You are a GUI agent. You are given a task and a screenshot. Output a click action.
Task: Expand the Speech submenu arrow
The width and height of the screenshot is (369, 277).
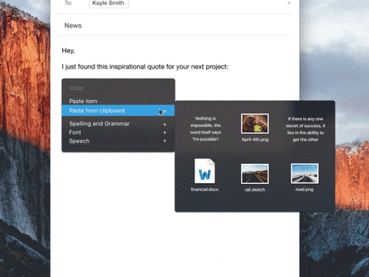point(165,141)
